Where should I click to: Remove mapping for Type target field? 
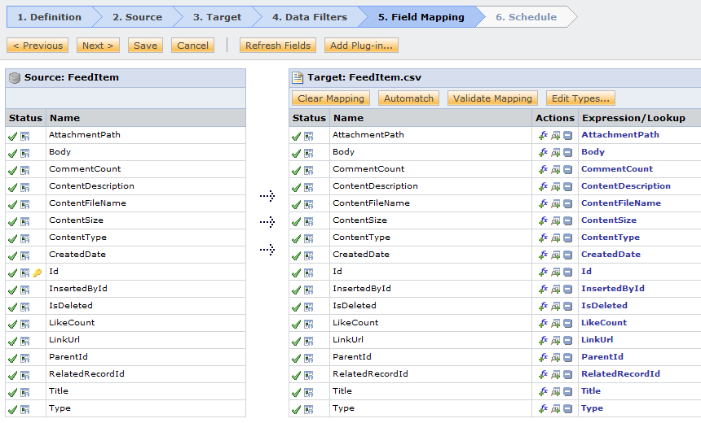click(568, 408)
